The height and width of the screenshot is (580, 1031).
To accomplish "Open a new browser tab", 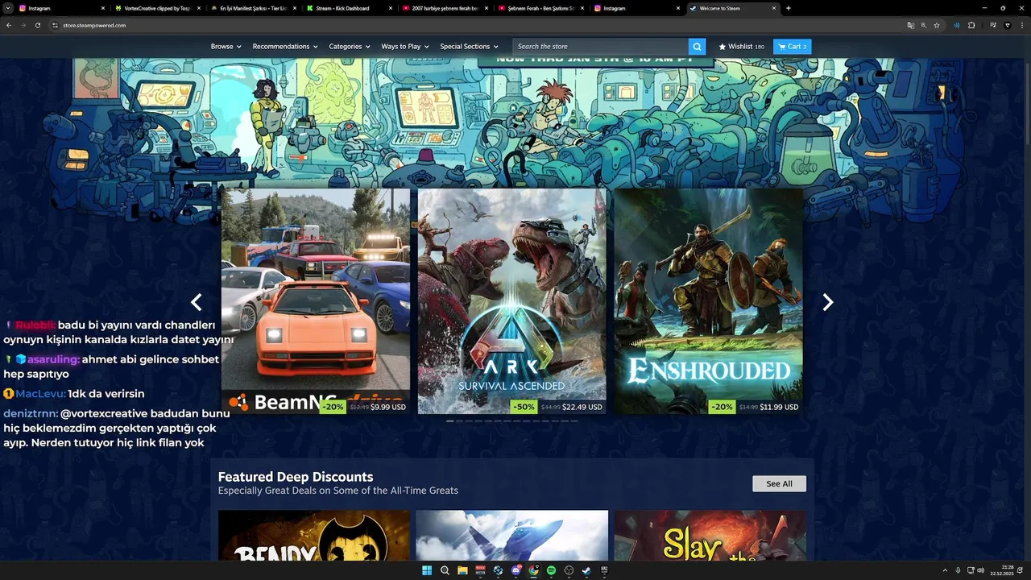I will point(788,8).
